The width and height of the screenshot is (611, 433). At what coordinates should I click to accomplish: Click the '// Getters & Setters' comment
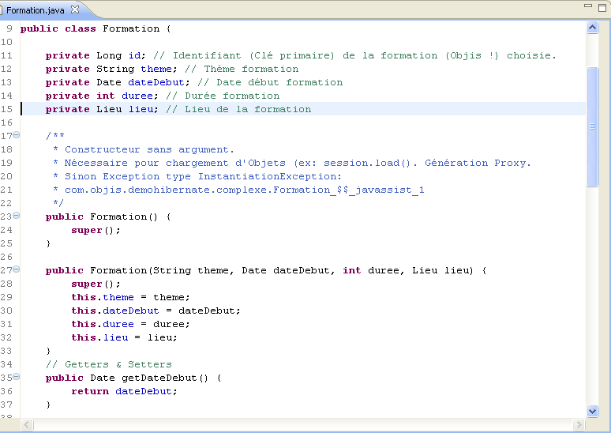pyautogui.click(x=109, y=364)
